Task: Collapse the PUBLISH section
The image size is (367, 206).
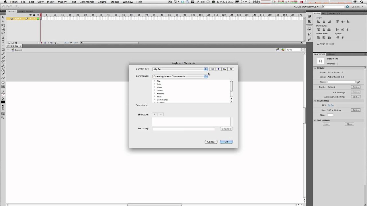Action: [315, 68]
